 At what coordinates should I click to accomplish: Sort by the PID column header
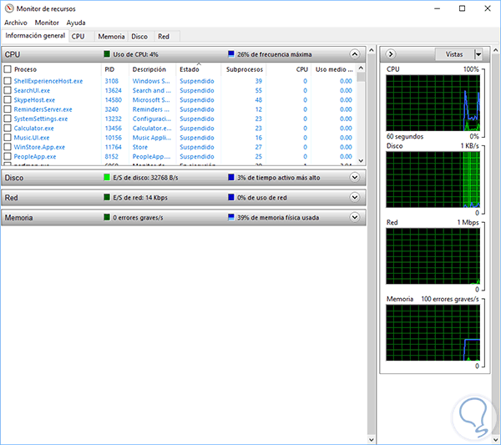pyautogui.click(x=115, y=69)
